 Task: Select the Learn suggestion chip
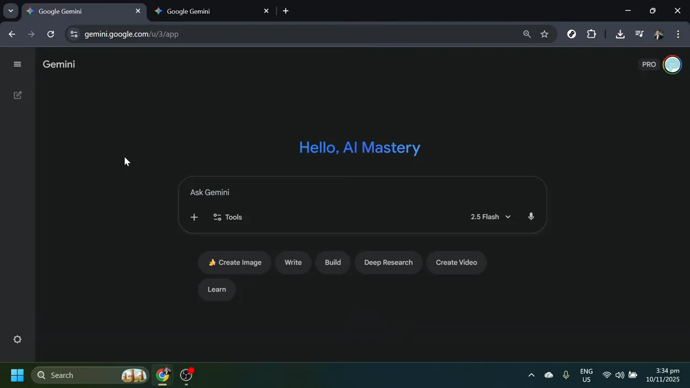click(x=217, y=289)
